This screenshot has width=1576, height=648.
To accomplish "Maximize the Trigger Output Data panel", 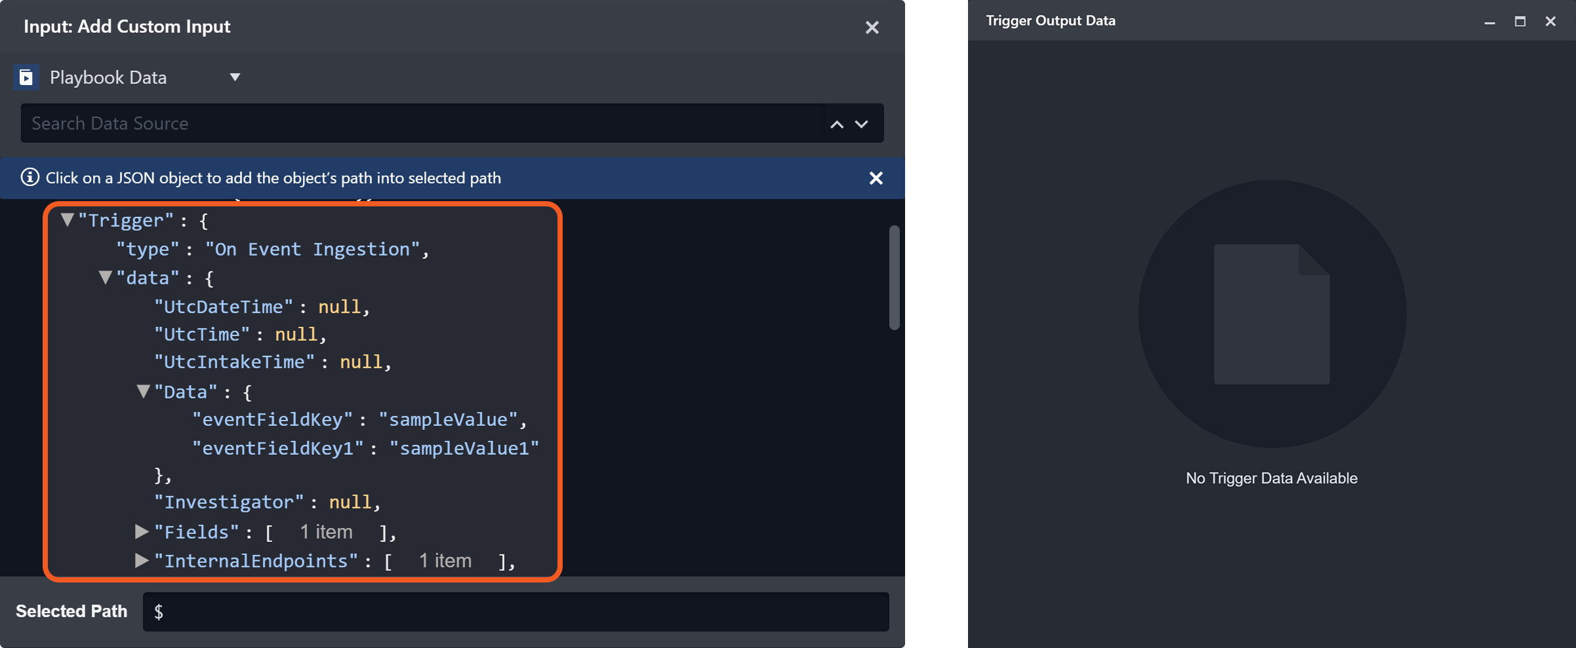I will pyautogui.click(x=1520, y=21).
